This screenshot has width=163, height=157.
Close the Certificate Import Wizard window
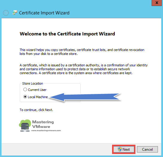(x=157, y=3)
